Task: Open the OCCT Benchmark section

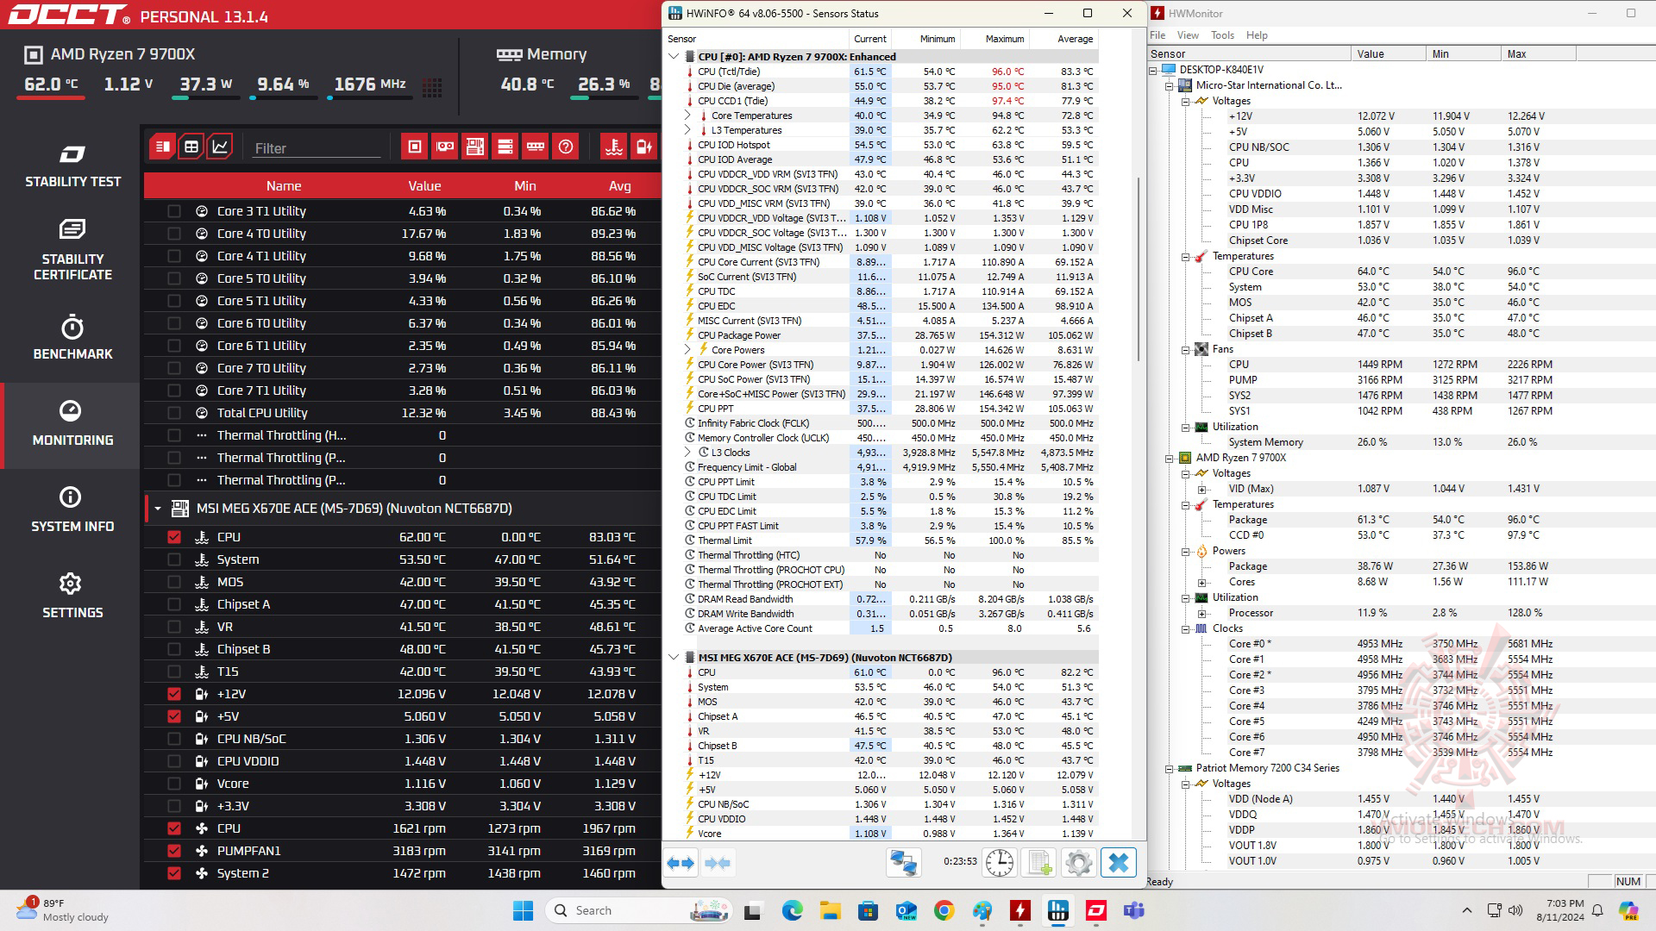Action: 72,338
